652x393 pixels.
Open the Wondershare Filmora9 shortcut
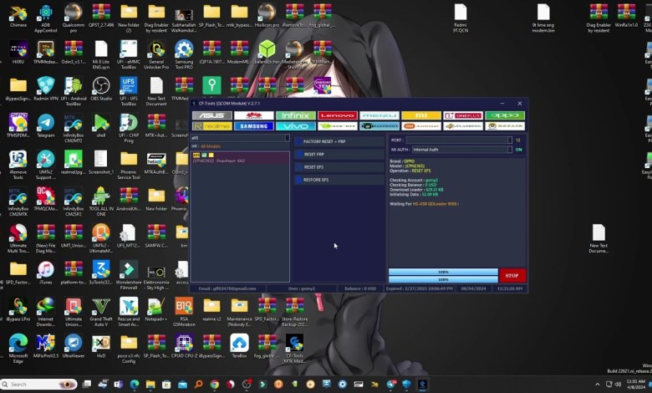(x=129, y=275)
